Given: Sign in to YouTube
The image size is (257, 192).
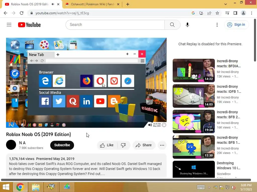Looking at the screenshot, I should [x=236, y=25].
